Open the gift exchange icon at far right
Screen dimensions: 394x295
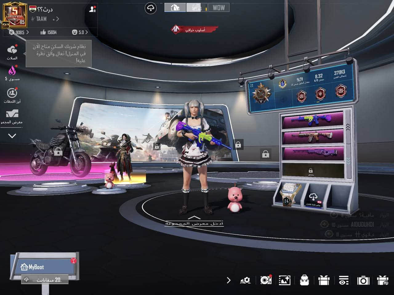[x=383, y=280]
